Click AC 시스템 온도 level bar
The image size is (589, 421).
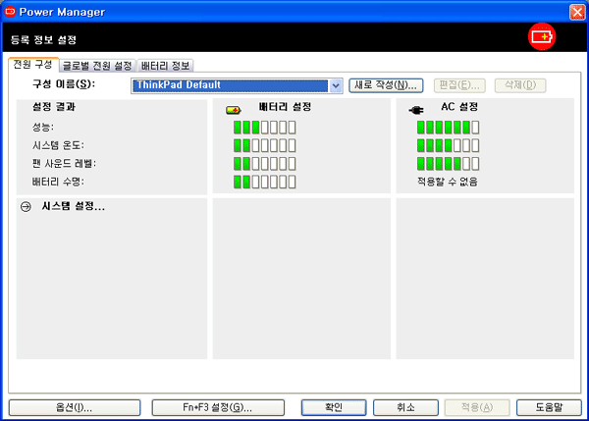click(448, 145)
